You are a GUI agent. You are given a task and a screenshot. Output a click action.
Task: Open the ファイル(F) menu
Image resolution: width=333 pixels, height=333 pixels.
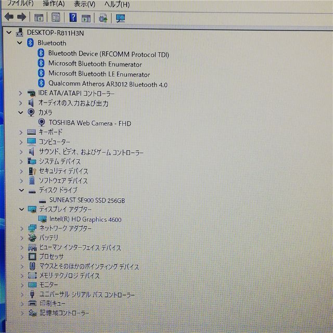click(x=20, y=3)
